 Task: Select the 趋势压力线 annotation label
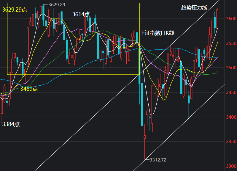click(x=194, y=7)
